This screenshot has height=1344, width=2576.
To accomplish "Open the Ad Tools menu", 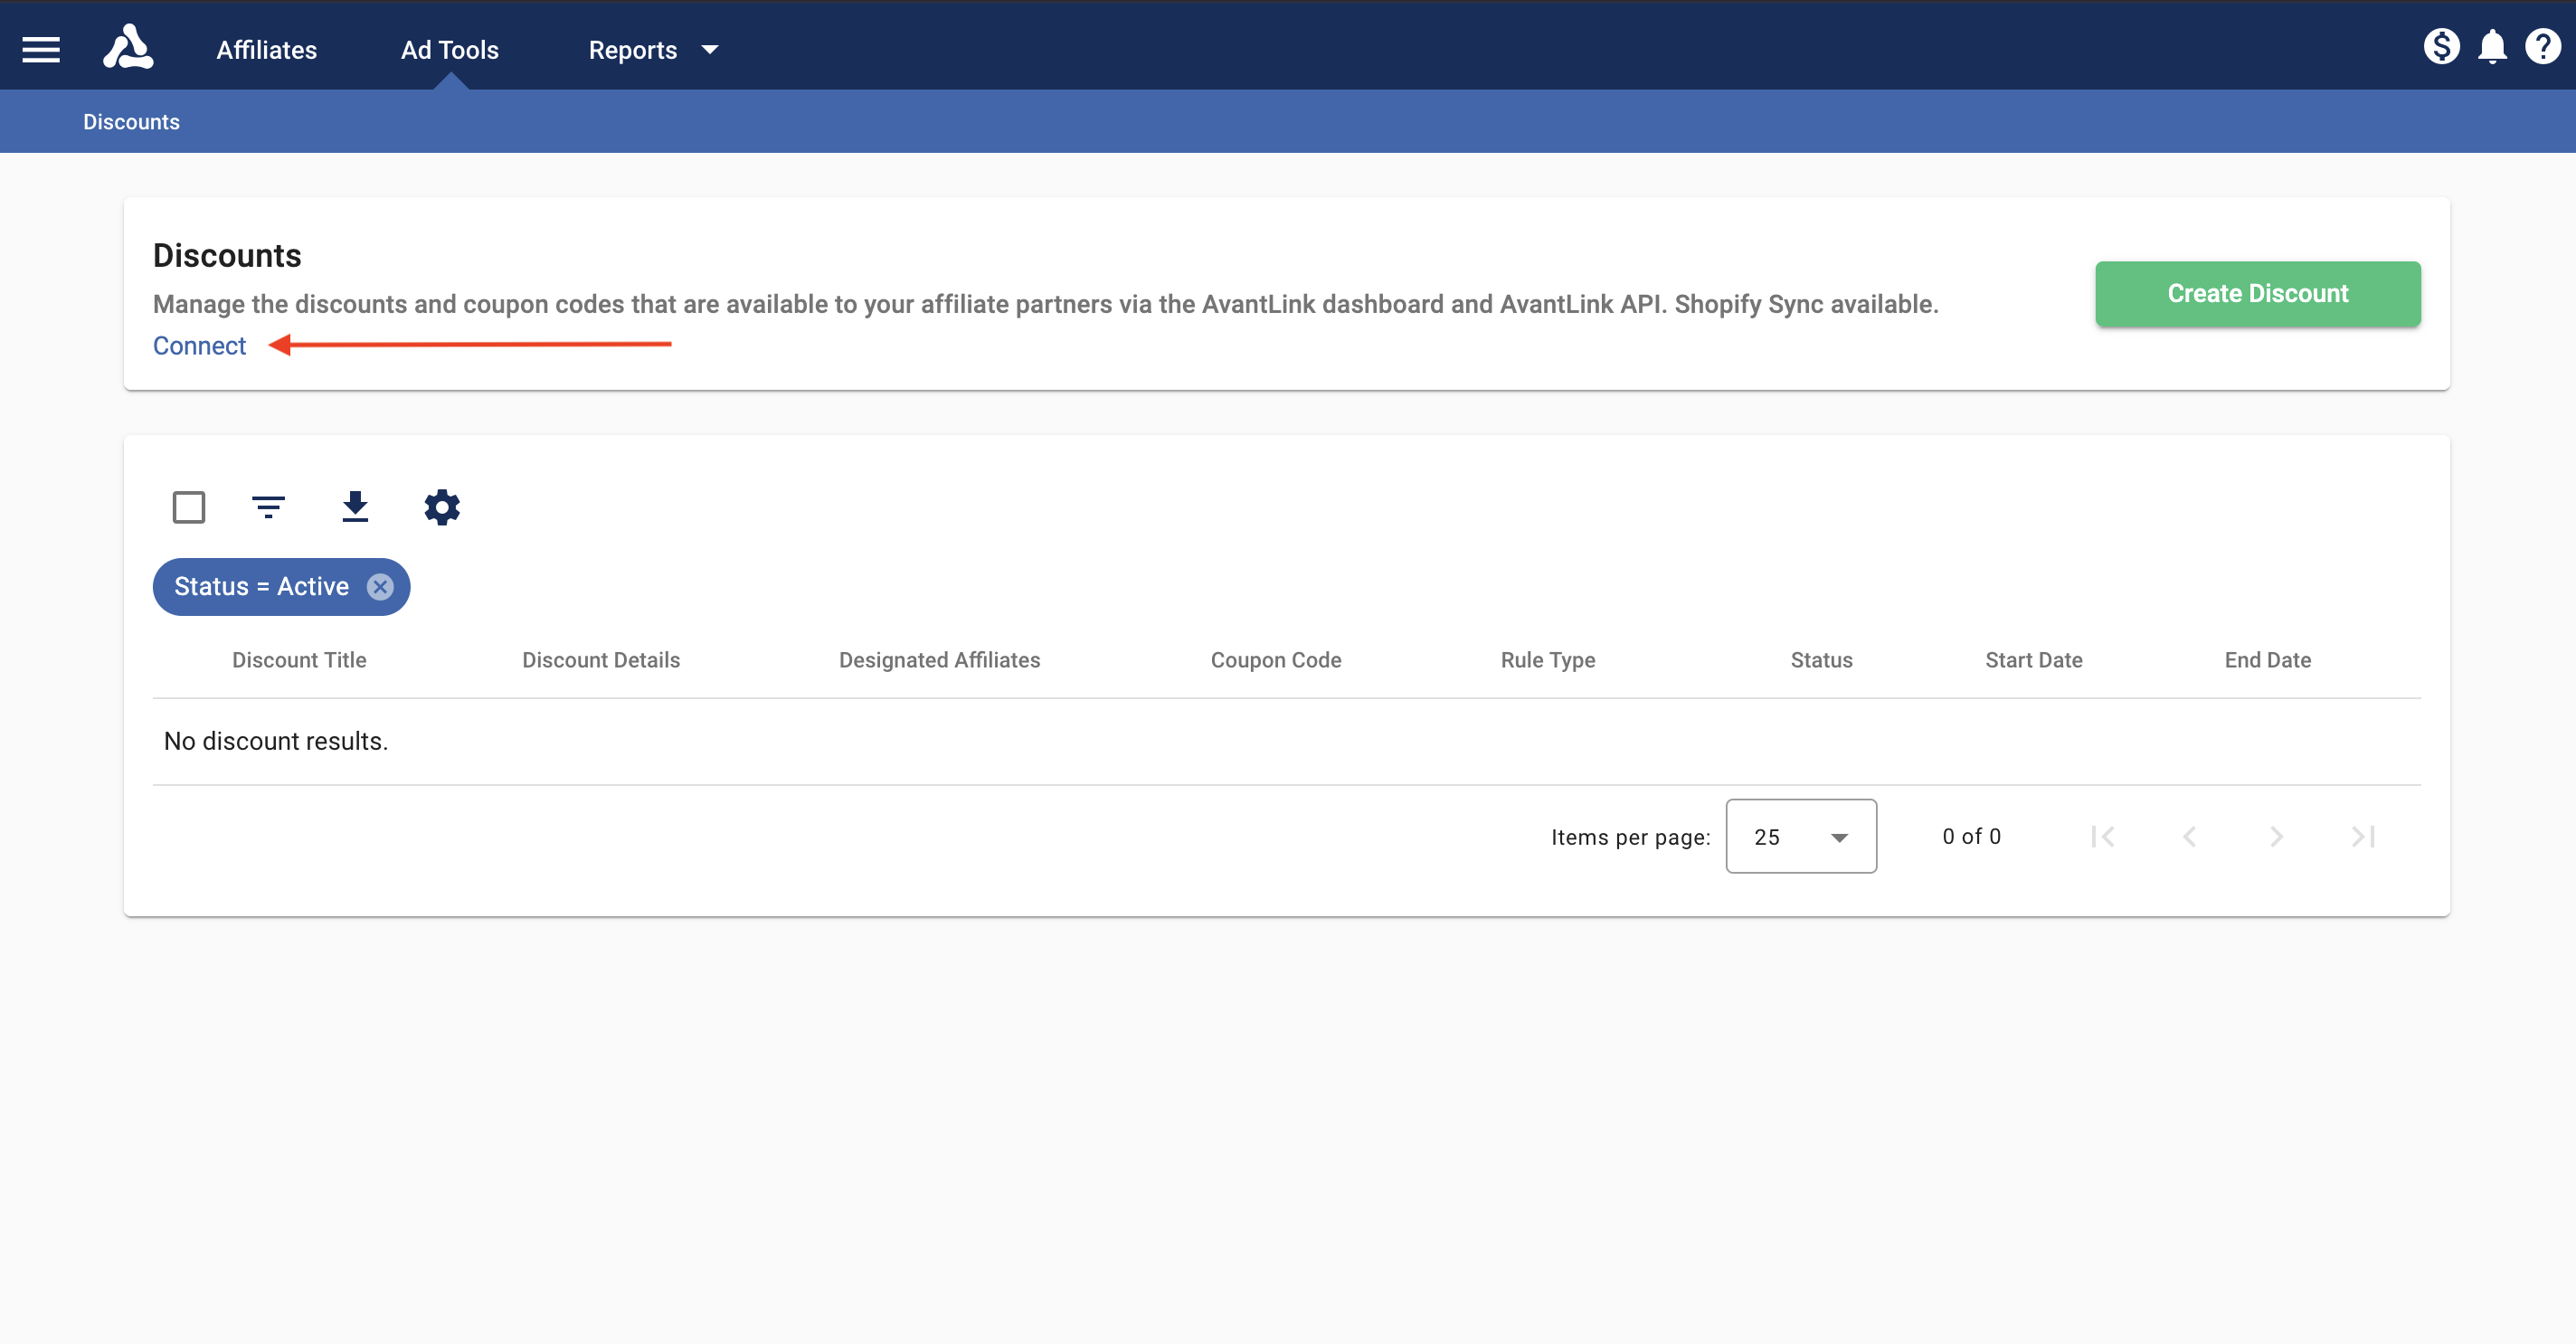I will [x=449, y=49].
